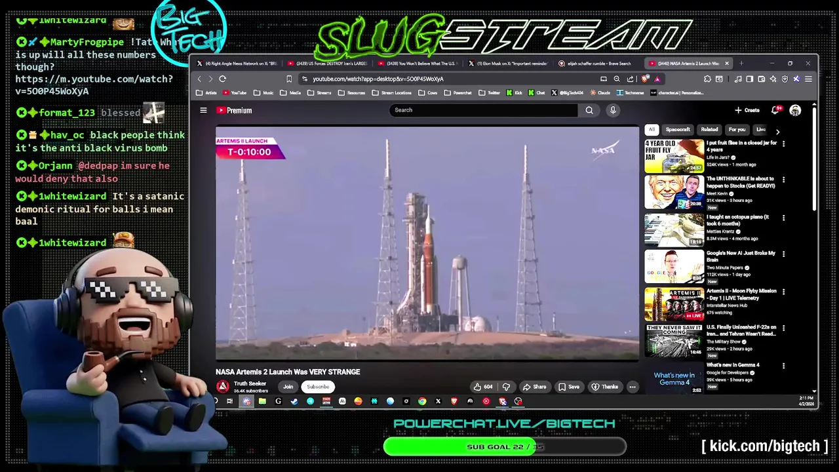
Task: Open Task View in the taskbar
Action: coord(229,401)
